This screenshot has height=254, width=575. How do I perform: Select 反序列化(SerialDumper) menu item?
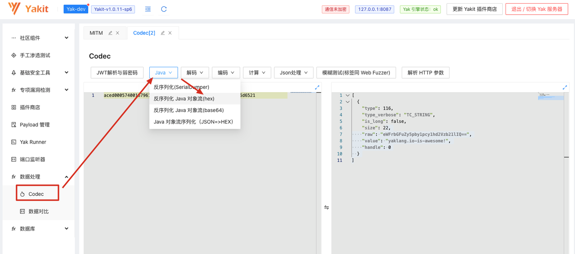[195, 87]
